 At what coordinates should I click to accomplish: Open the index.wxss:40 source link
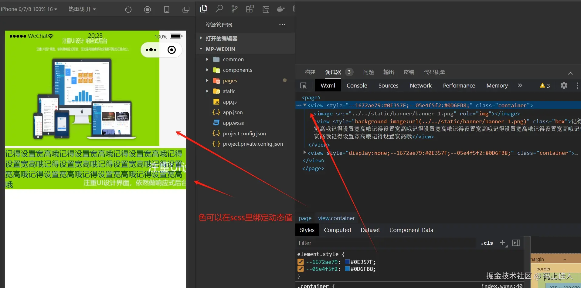point(502,286)
